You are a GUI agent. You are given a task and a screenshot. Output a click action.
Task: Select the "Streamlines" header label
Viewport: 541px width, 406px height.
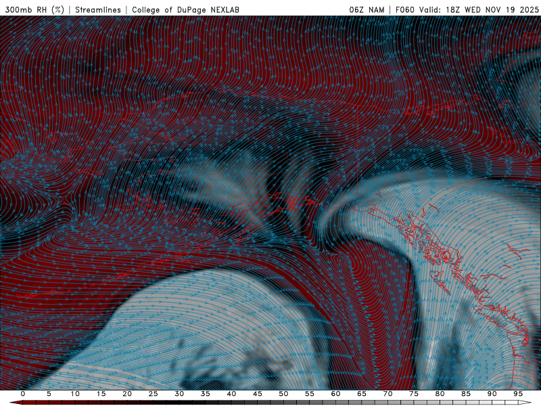click(x=98, y=9)
